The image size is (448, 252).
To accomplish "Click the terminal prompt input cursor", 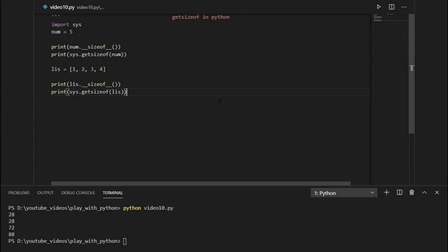I will tap(125, 241).
